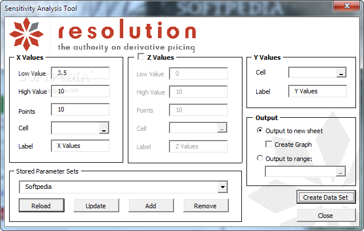Screen dimensions: 364x231
Task: Click the Remove button
Action: tap(206, 205)
